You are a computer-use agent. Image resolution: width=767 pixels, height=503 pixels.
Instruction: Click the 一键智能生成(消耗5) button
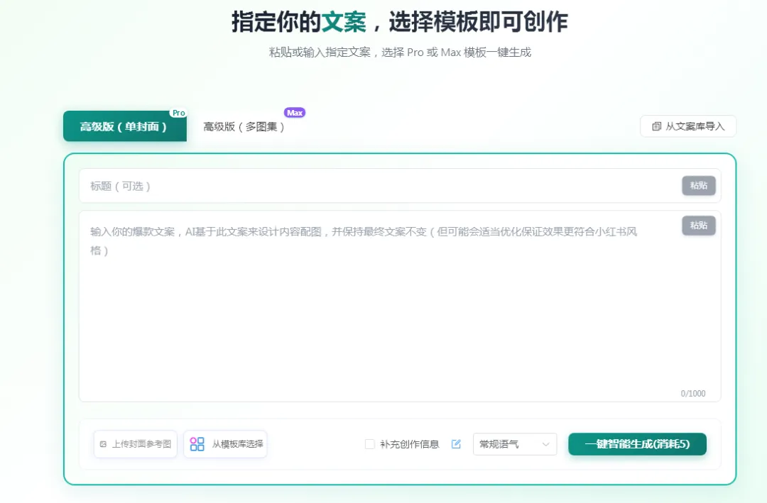(637, 444)
